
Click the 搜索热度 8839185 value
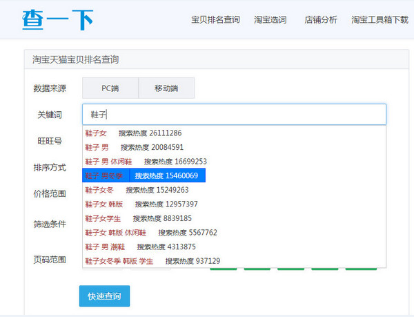click(162, 218)
